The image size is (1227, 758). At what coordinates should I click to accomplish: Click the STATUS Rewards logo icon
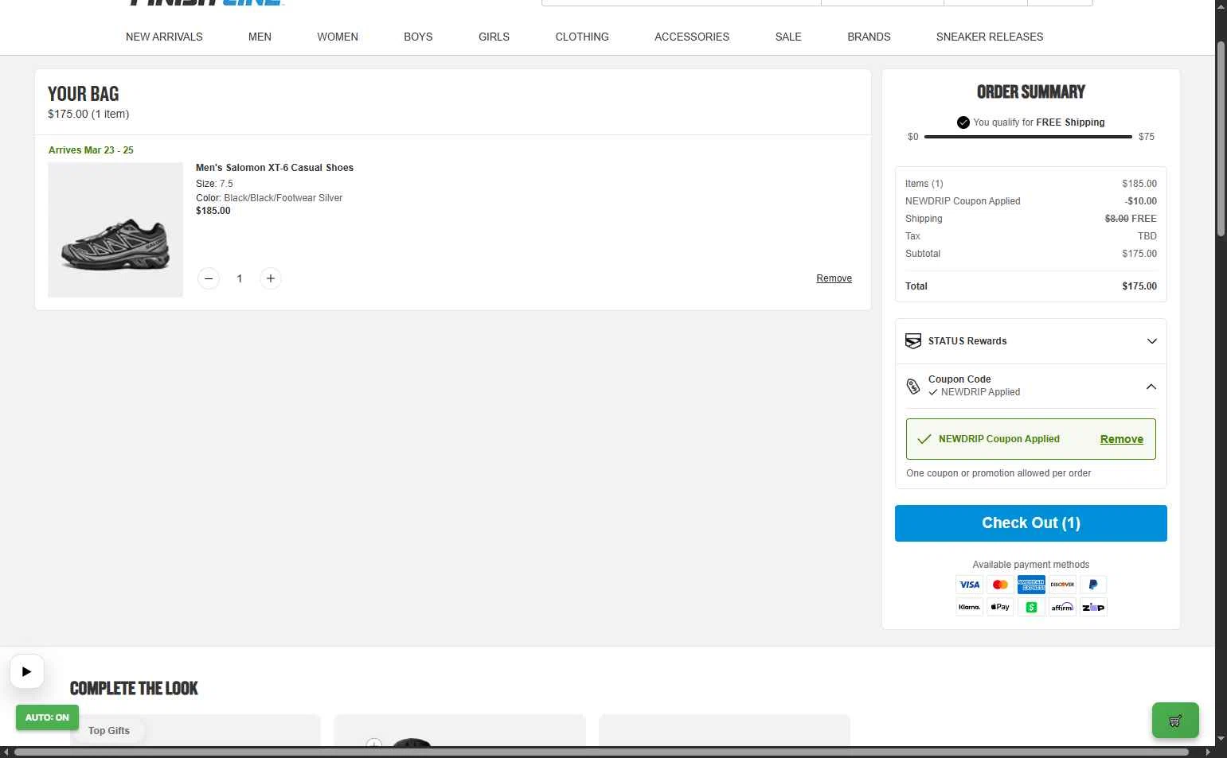913,341
